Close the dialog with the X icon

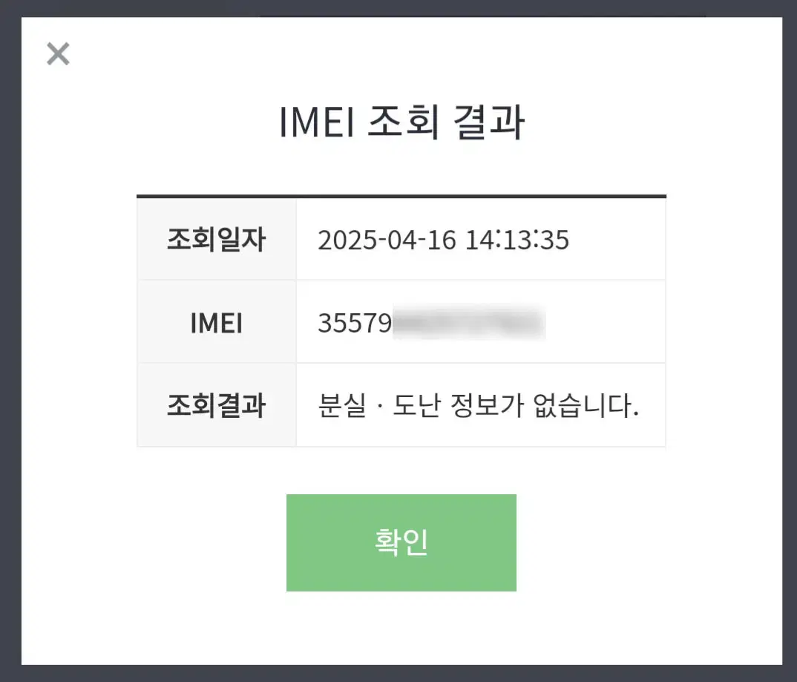58,54
